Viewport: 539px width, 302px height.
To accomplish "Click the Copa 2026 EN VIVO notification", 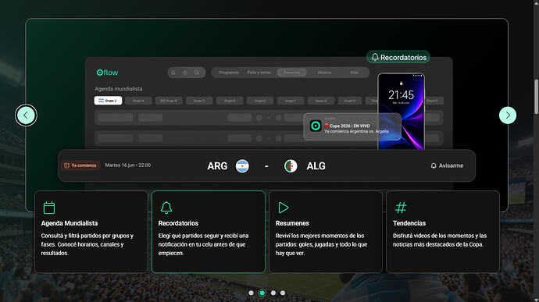I will point(352,126).
